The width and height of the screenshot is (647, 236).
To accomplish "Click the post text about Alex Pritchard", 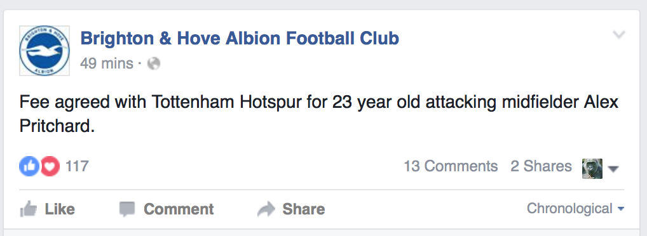I will pyautogui.click(x=319, y=114).
